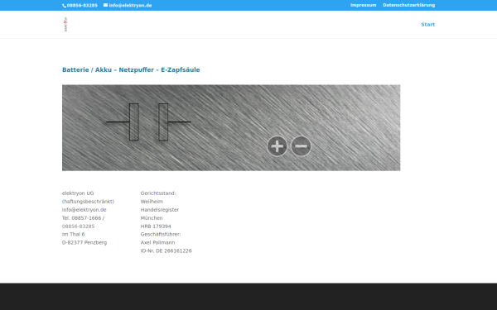Open the Datenschutzerklärung link
This screenshot has width=497, height=310.
pyautogui.click(x=409, y=5)
